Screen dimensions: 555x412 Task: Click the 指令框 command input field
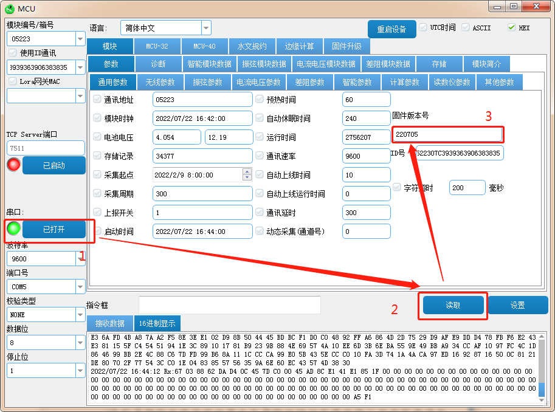(229, 305)
